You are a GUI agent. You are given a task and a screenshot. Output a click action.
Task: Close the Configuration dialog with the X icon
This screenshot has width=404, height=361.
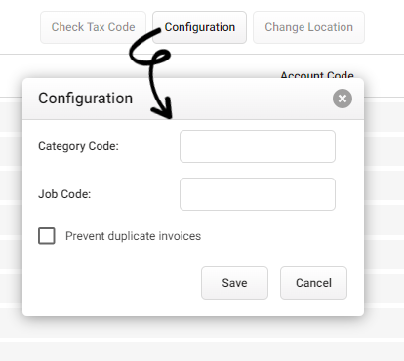343,99
